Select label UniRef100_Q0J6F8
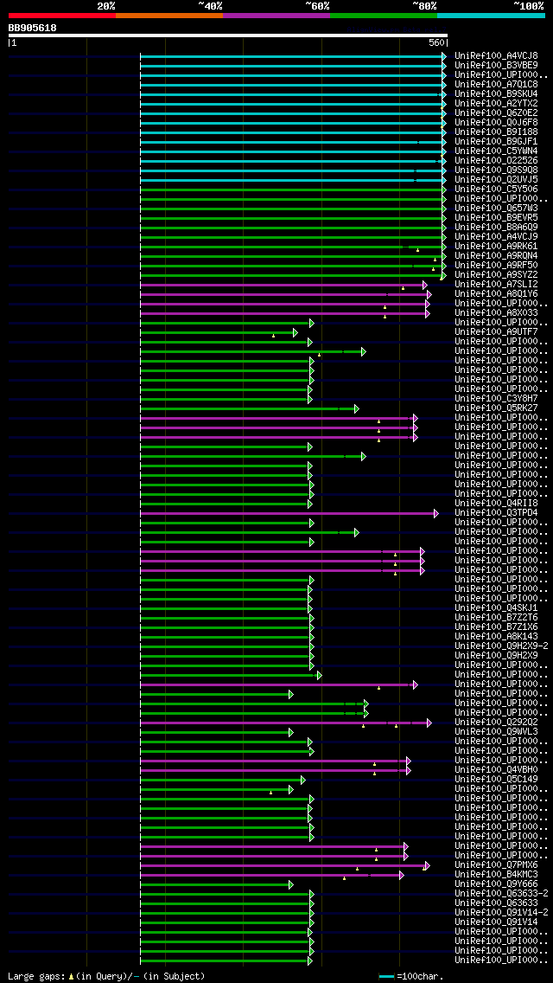The width and height of the screenshot is (553, 983). click(x=496, y=122)
